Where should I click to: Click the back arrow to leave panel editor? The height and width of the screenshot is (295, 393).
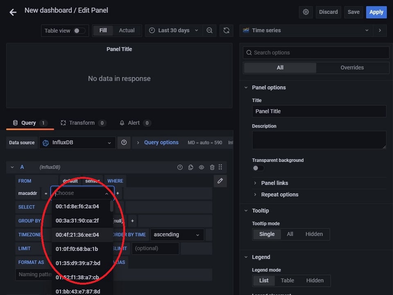[13, 12]
